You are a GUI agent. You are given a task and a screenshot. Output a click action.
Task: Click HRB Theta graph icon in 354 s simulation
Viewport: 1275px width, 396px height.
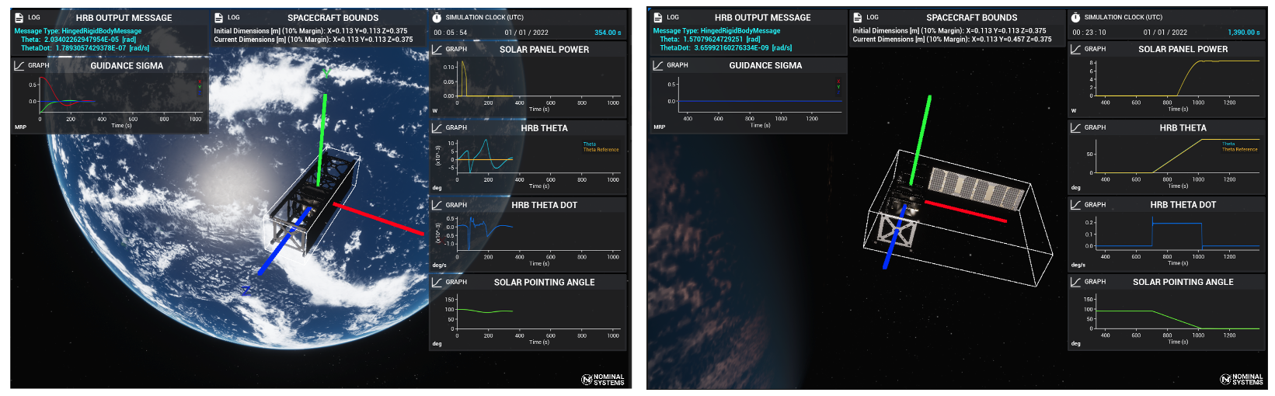[437, 127]
